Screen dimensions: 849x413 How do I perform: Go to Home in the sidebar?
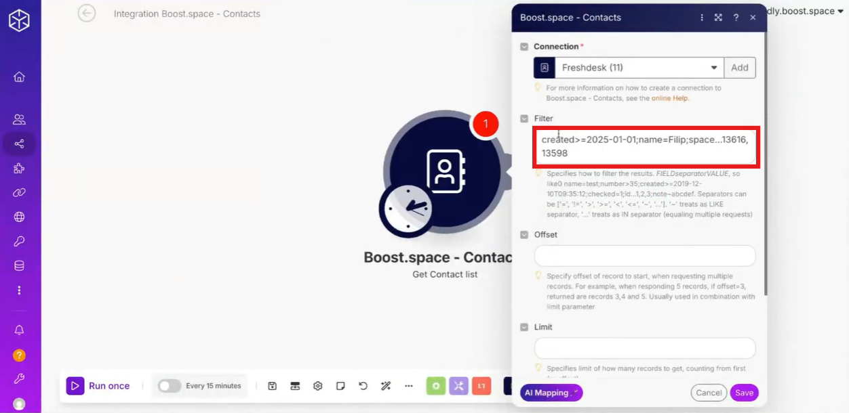pos(19,77)
